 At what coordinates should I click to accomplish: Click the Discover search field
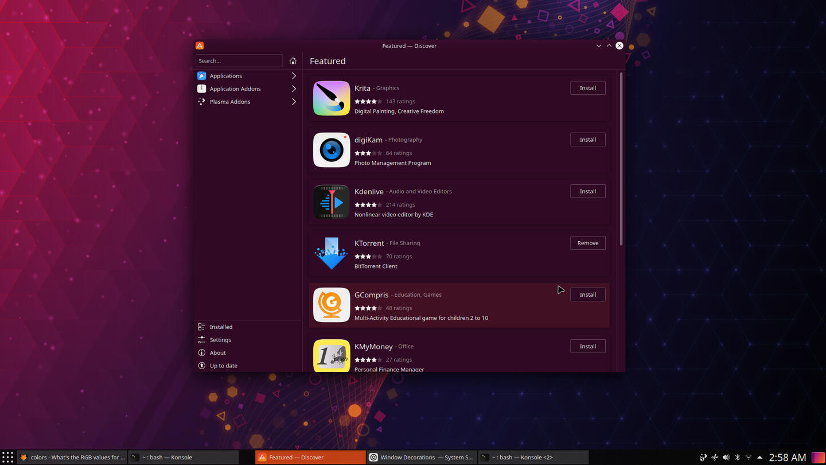239,61
